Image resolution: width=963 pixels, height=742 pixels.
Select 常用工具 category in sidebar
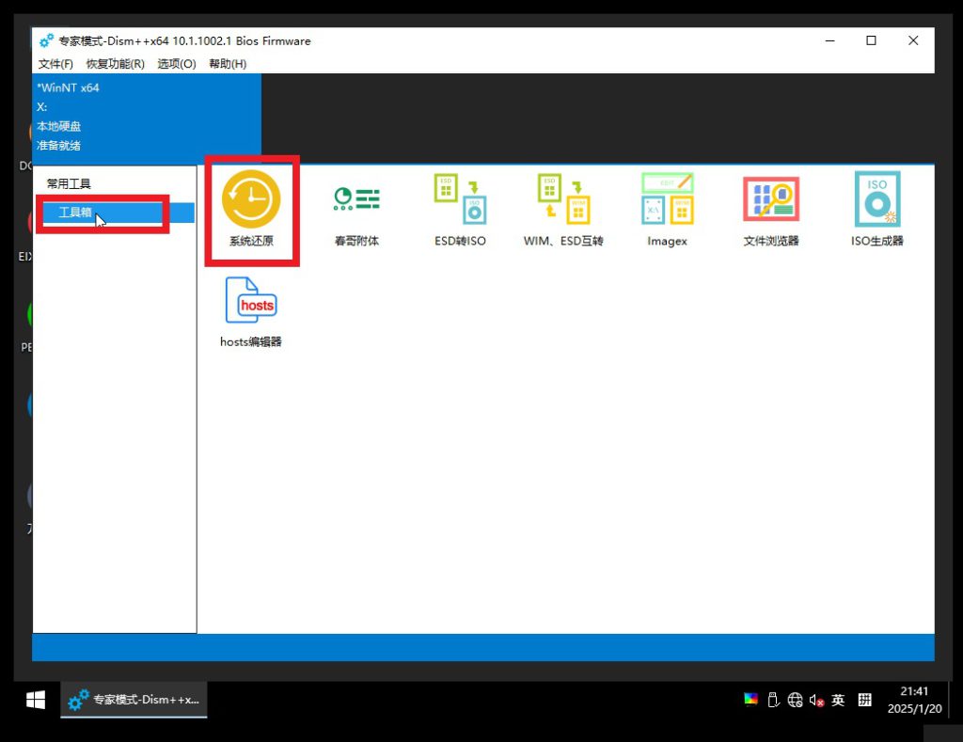tap(69, 184)
